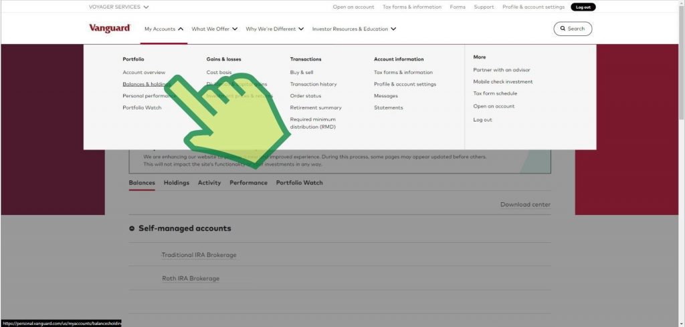The image size is (685, 327).
Task: Switch to the Holdings tab
Action: [177, 183]
